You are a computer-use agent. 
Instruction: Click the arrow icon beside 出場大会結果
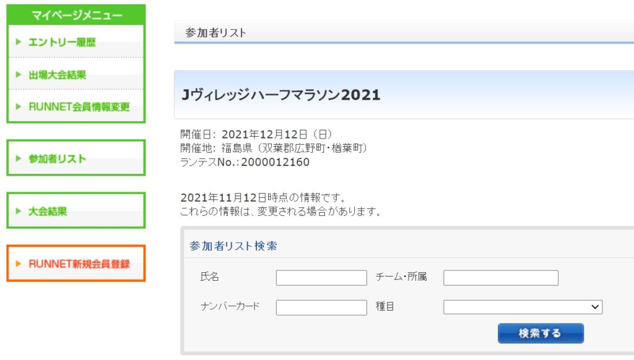pos(18,74)
